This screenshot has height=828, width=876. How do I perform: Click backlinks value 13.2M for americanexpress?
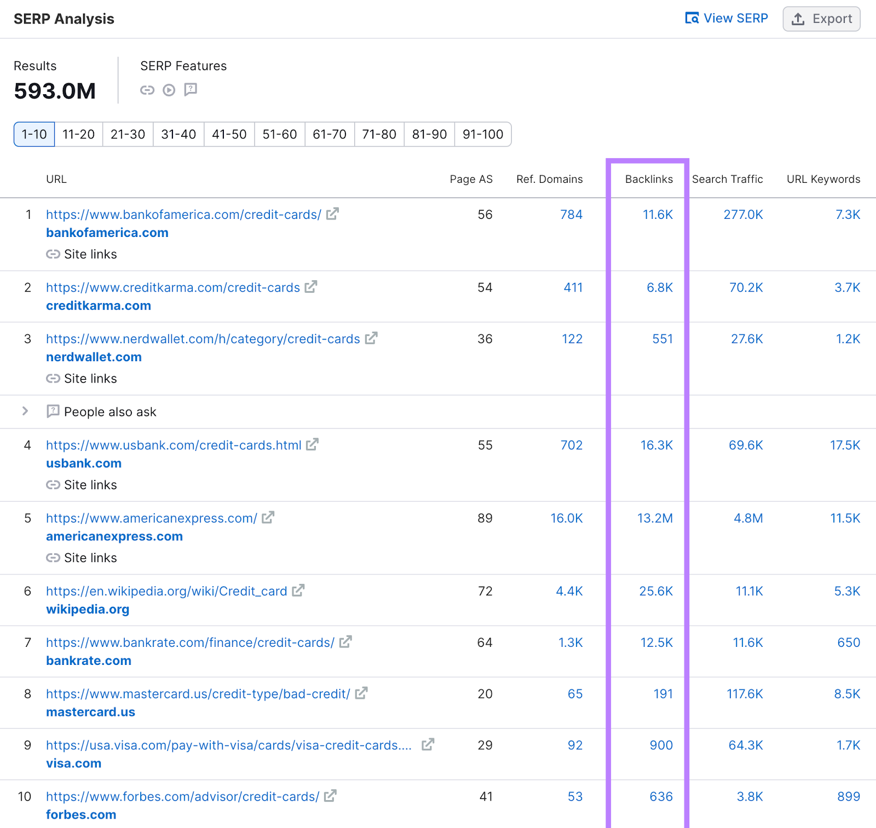tap(655, 518)
